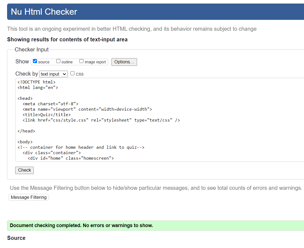This screenshot has height=248, width=304.
Task: Click the '<html lang="en">' line
Action: (38, 88)
